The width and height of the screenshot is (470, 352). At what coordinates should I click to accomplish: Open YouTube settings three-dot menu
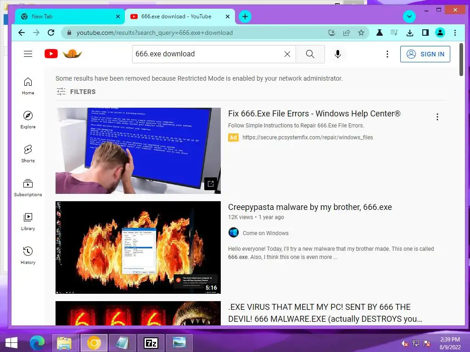pos(387,54)
